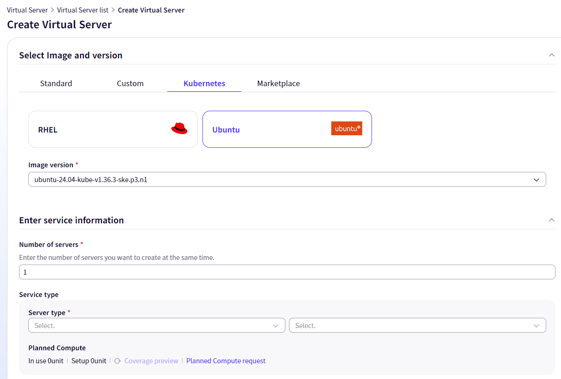Image resolution: width=561 pixels, height=379 pixels.
Task: Click the refresh icon before Coverage preview
Action: pyautogui.click(x=118, y=361)
